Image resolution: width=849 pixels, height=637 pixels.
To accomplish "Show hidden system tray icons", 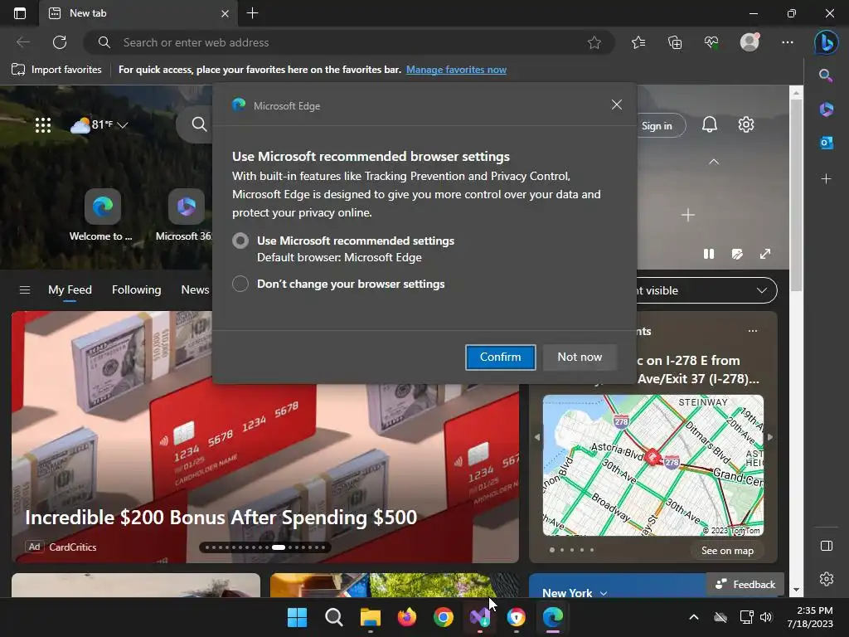I will click(694, 617).
